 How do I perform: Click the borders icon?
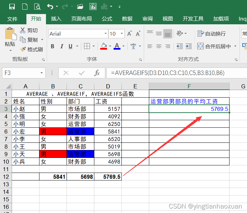87,46
